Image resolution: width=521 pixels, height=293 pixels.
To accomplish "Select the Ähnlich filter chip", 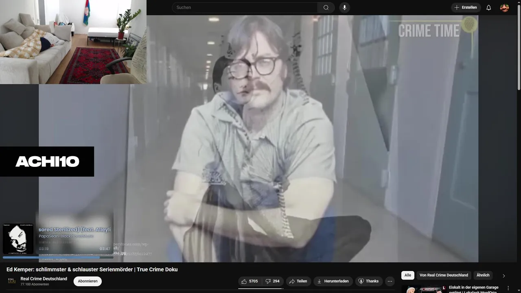I will pos(483,275).
